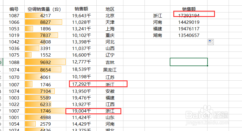Select the 地区 header cell
The height and width of the screenshot is (131, 242).
(110, 9)
